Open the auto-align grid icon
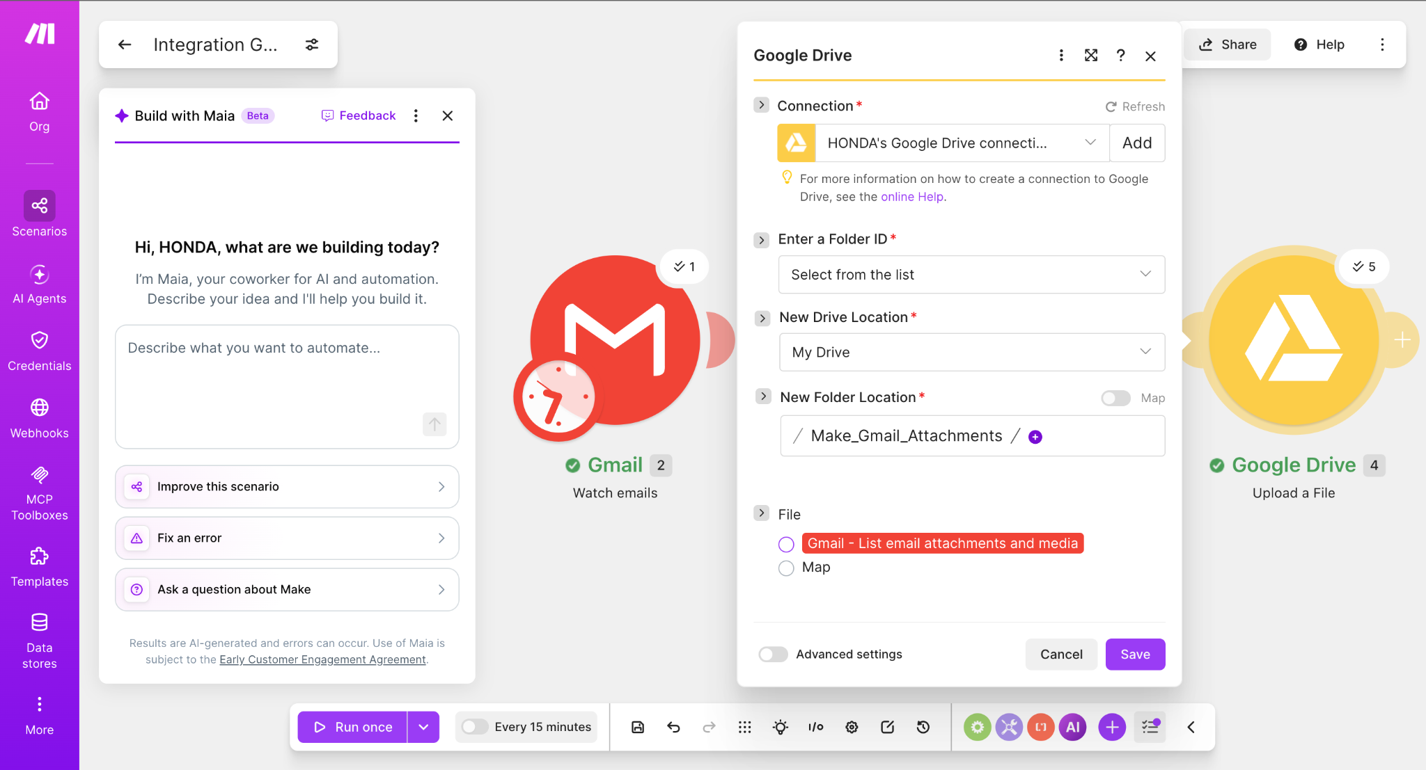 click(x=744, y=727)
